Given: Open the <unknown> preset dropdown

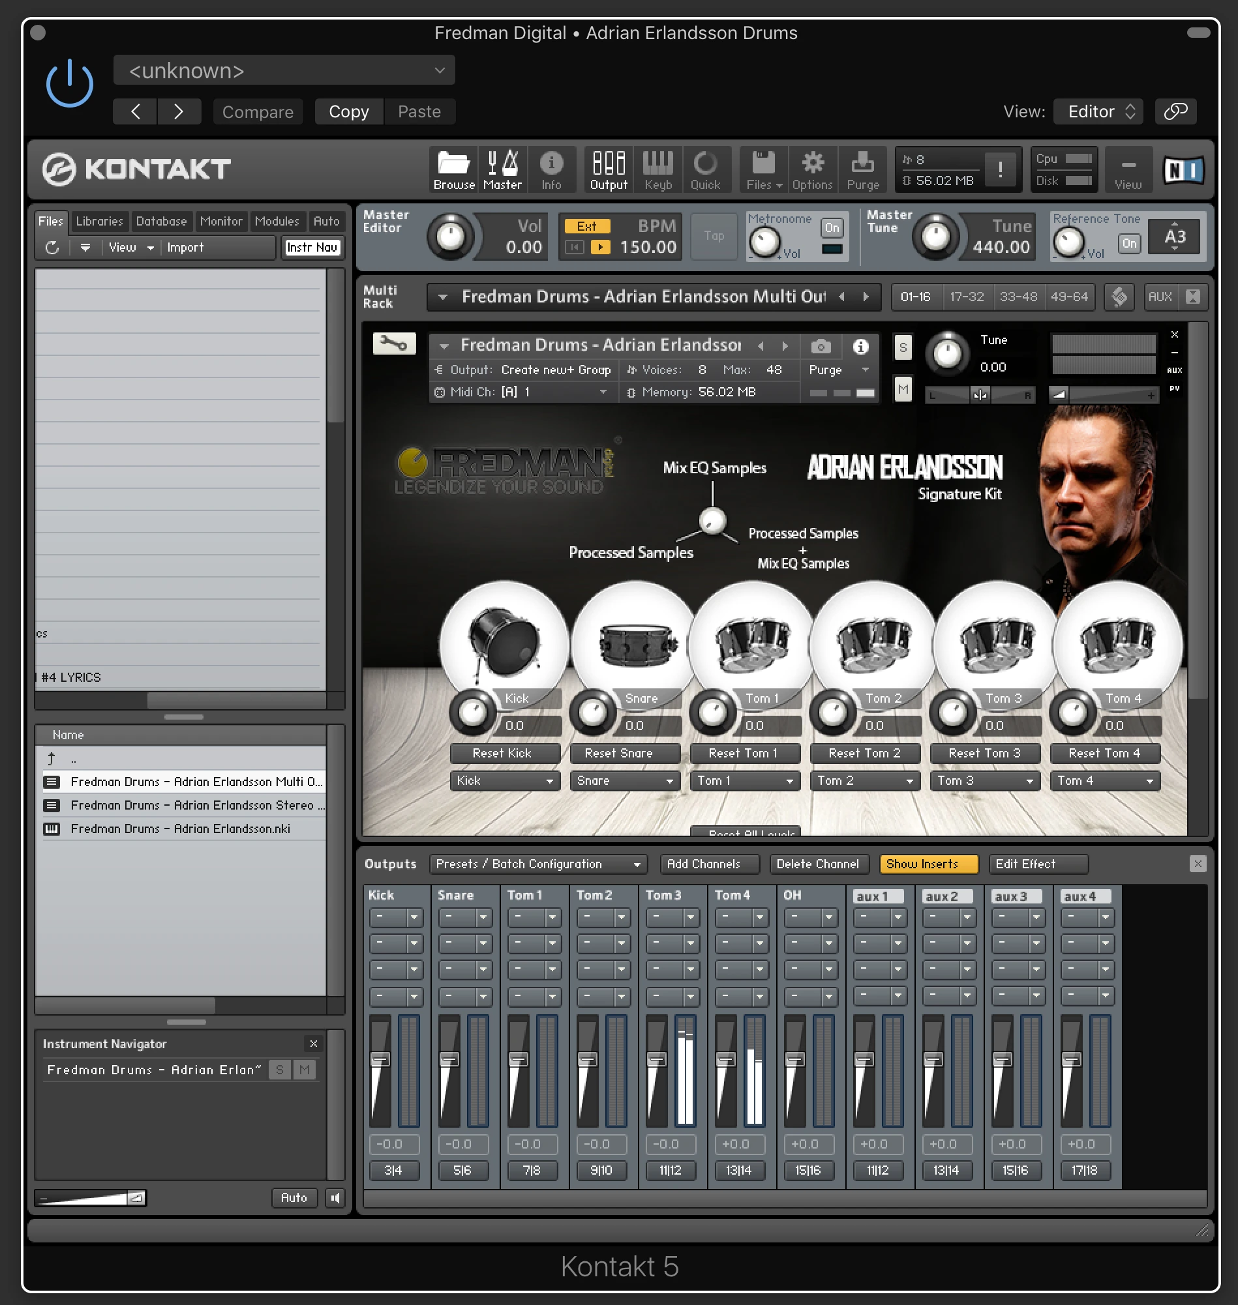Looking at the screenshot, I should pos(284,70).
